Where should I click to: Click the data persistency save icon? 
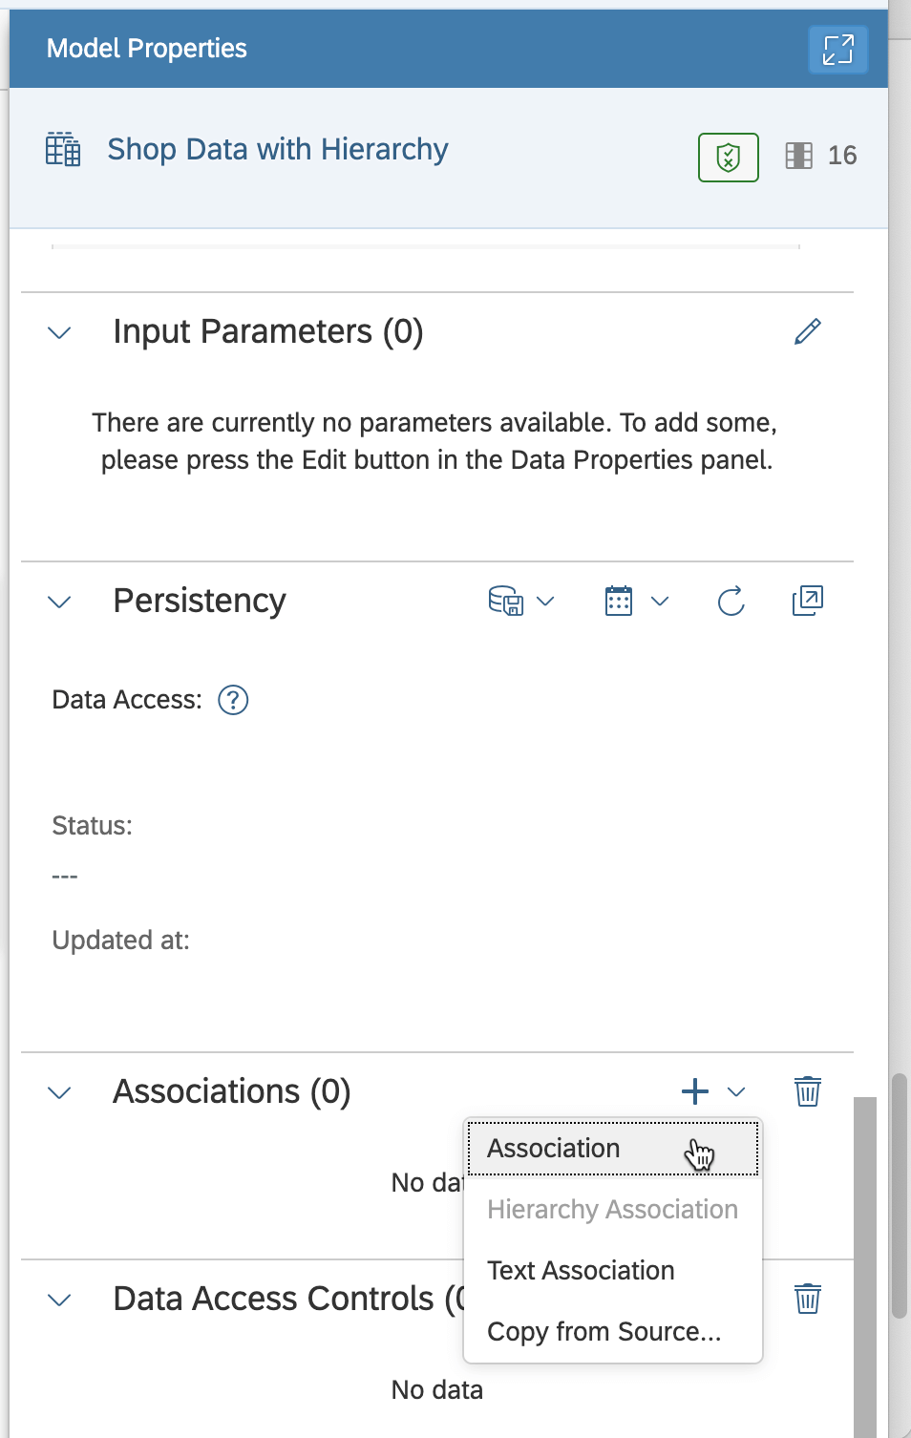(507, 601)
